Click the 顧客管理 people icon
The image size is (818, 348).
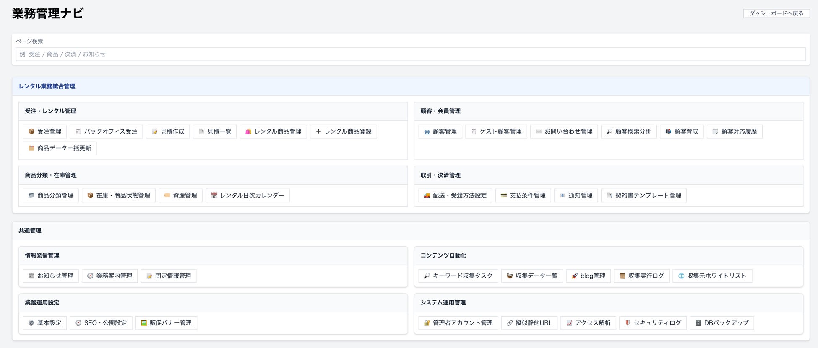[427, 131]
